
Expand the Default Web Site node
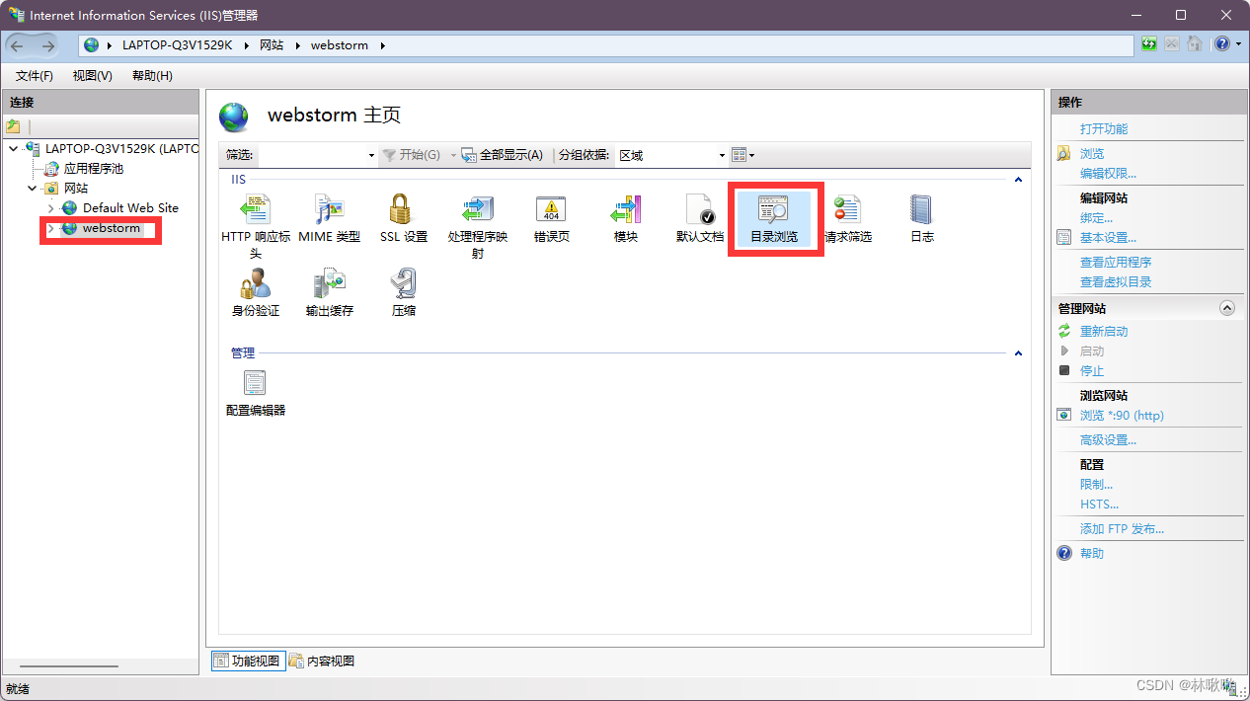[51, 208]
